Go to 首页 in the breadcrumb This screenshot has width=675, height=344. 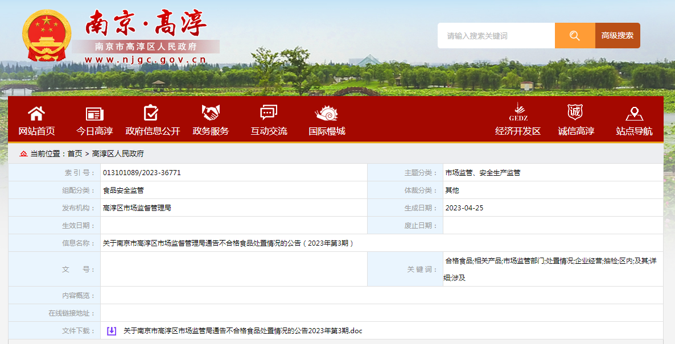coord(75,154)
